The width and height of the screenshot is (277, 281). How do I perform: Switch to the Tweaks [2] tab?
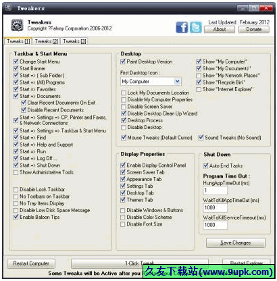pyautogui.click(x=47, y=41)
